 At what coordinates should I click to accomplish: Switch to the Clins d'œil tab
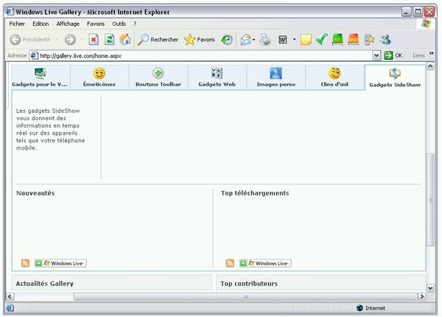334,77
